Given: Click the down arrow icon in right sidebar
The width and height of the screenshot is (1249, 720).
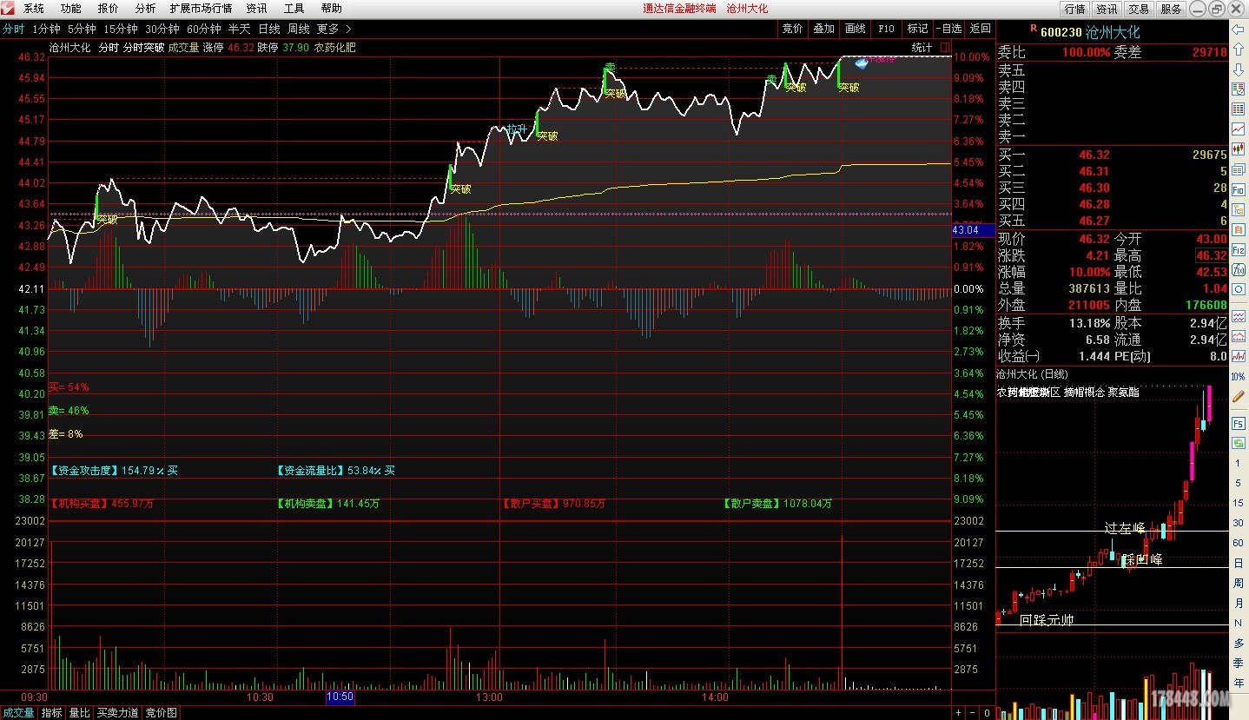Looking at the screenshot, I should [1238, 68].
